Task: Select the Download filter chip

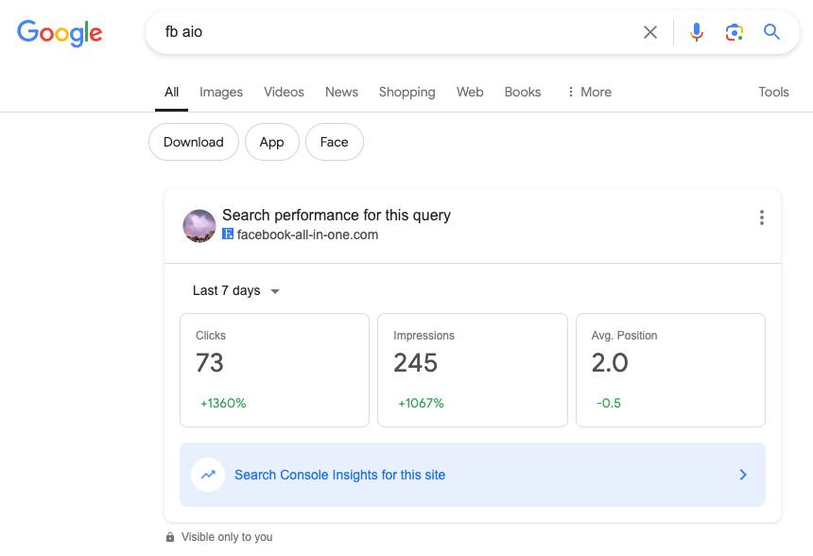Action: 194,142
